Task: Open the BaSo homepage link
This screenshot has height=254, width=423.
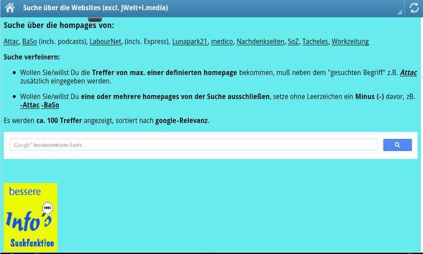Action: (x=30, y=41)
